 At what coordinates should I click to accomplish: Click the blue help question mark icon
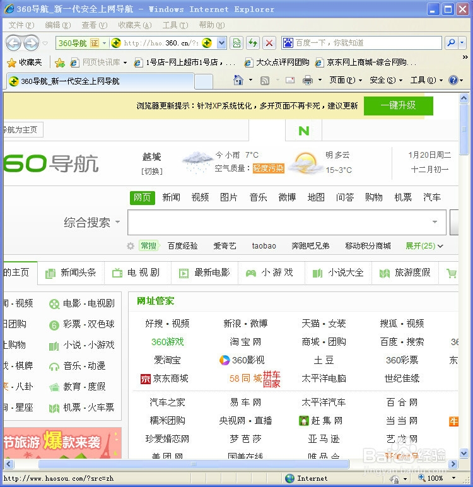click(453, 81)
